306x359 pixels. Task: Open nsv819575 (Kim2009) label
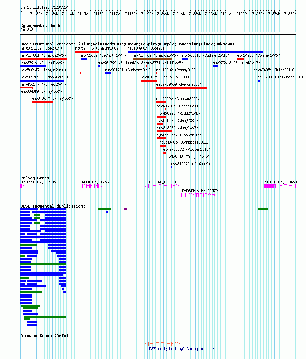(x=190, y=164)
